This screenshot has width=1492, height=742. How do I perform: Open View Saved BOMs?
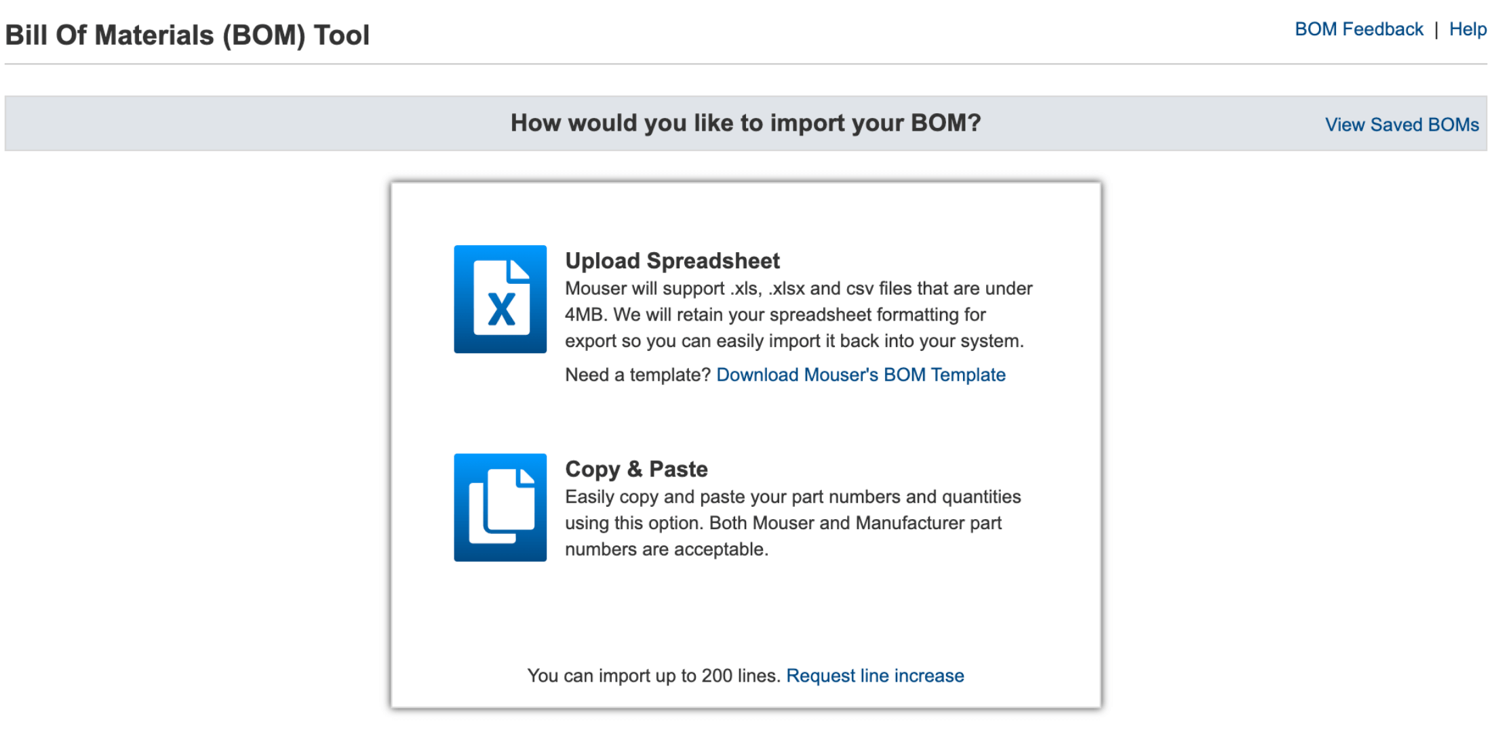pos(1401,125)
